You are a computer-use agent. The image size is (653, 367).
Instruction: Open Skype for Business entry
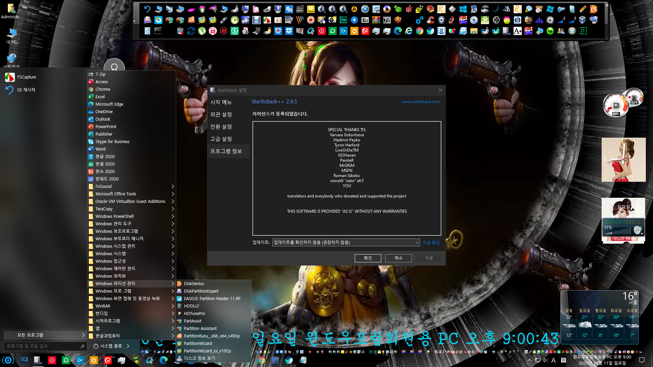pyautogui.click(x=131, y=141)
